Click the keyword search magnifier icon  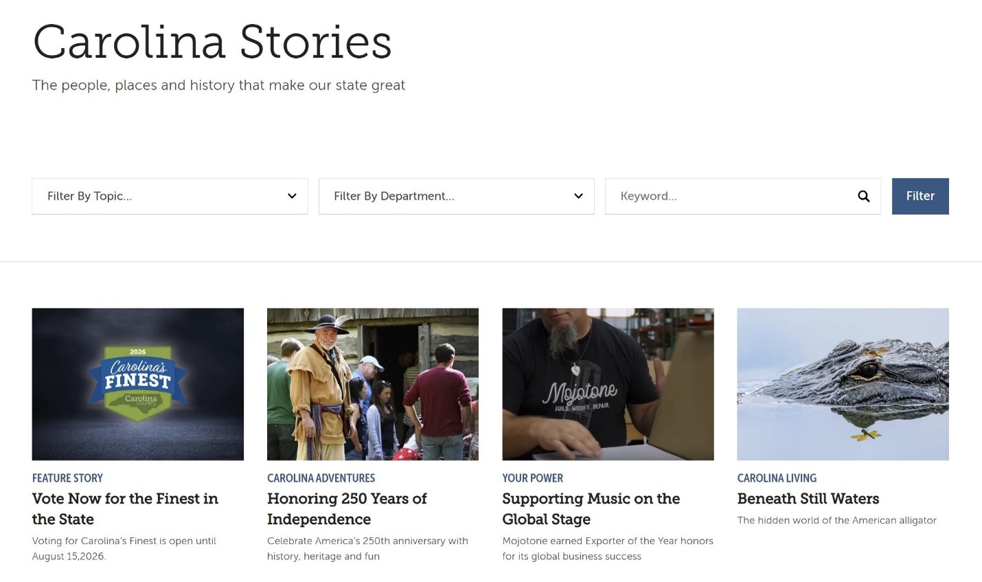863,197
